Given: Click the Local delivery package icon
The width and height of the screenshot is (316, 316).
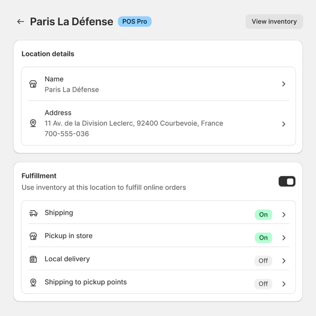Looking at the screenshot, I should 33,260.
